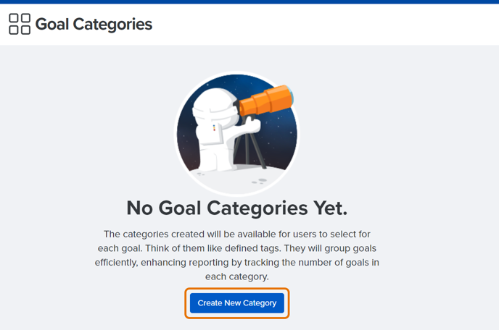Click the Create New Category button
This screenshot has width=499, height=330.
tap(236, 303)
